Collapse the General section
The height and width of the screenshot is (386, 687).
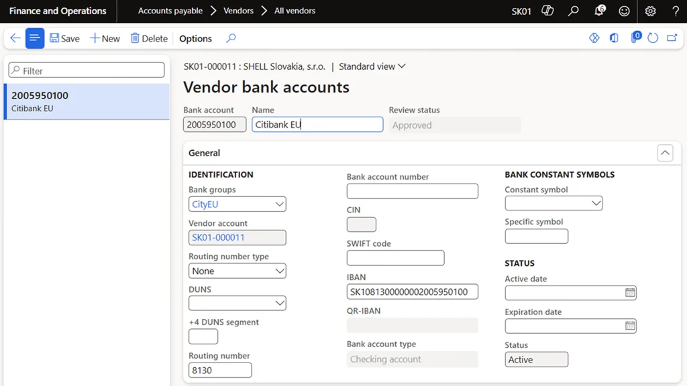pyautogui.click(x=665, y=153)
